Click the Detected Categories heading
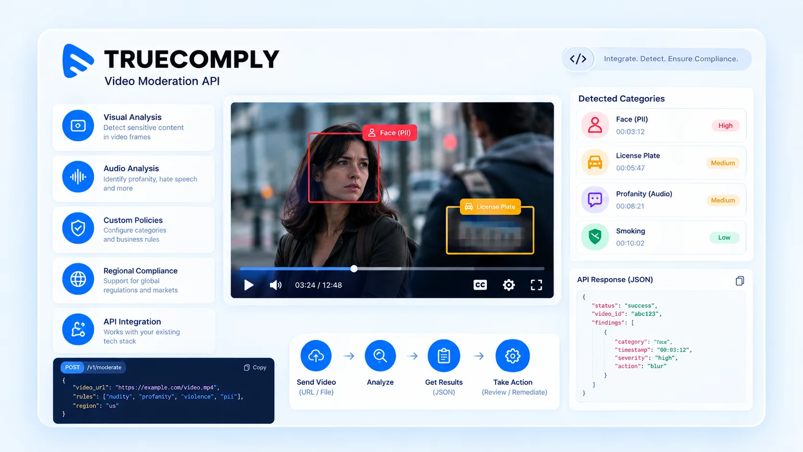803x452 pixels. click(621, 98)
